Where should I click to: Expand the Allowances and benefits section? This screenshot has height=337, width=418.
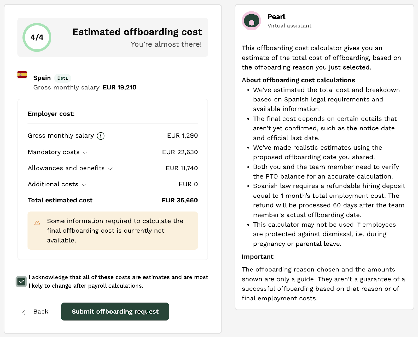click(x=110, y=169)
